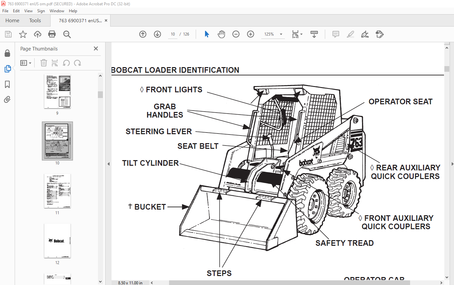Screen dimensions: 454x285
Task: Click the stamp tool icon
Action: coord(380,34)
